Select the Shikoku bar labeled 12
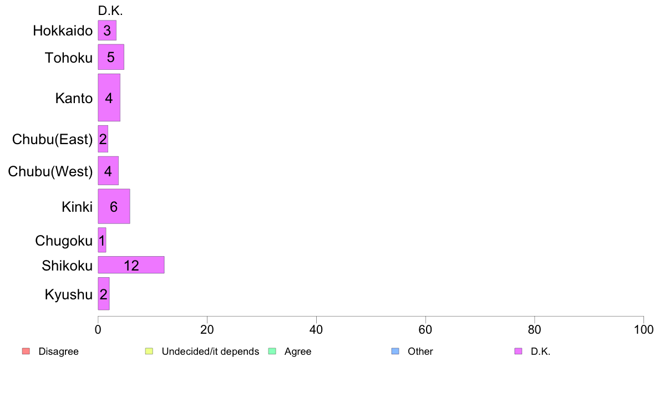The image size is (659, 408). (131, 265)
